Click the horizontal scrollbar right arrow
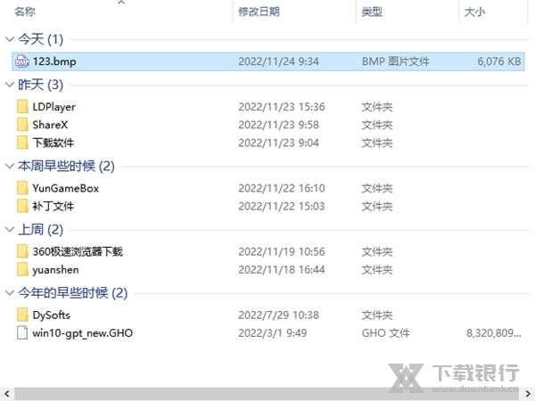535x401 pixels. tap(528, 394)
